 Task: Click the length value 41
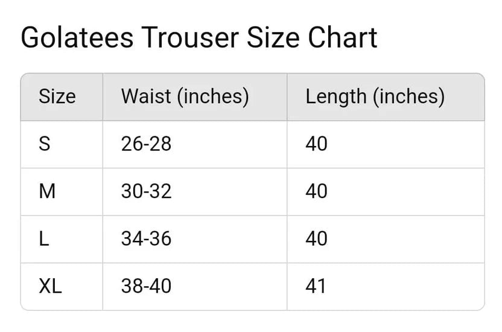[316, 286]
